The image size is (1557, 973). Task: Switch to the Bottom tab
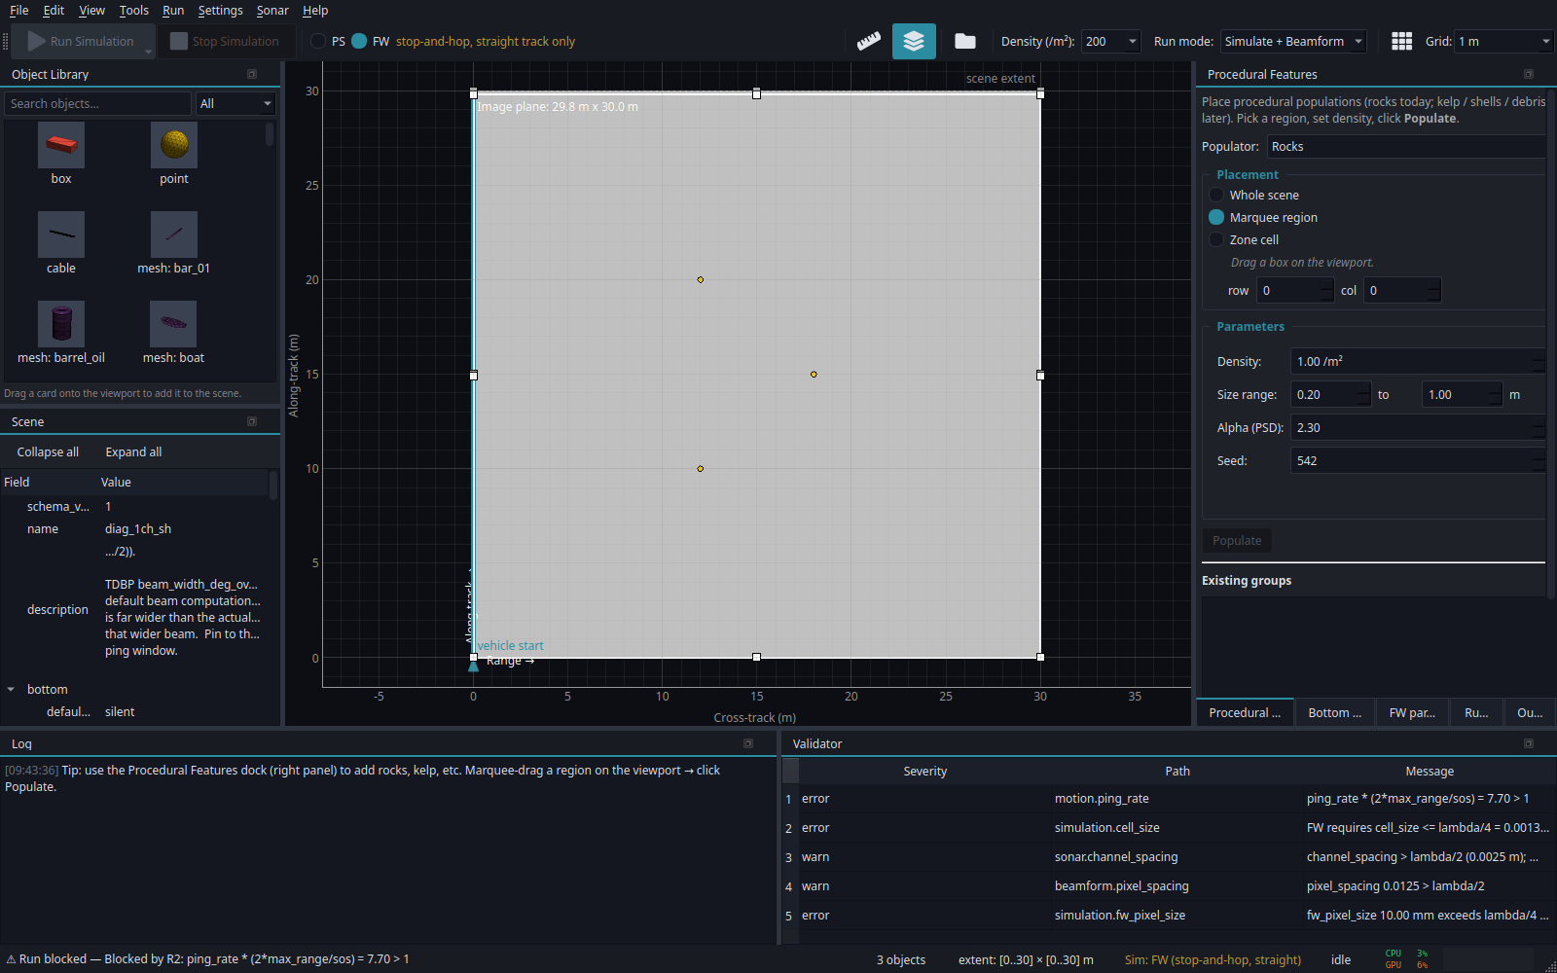click(x=1335, y=712)
